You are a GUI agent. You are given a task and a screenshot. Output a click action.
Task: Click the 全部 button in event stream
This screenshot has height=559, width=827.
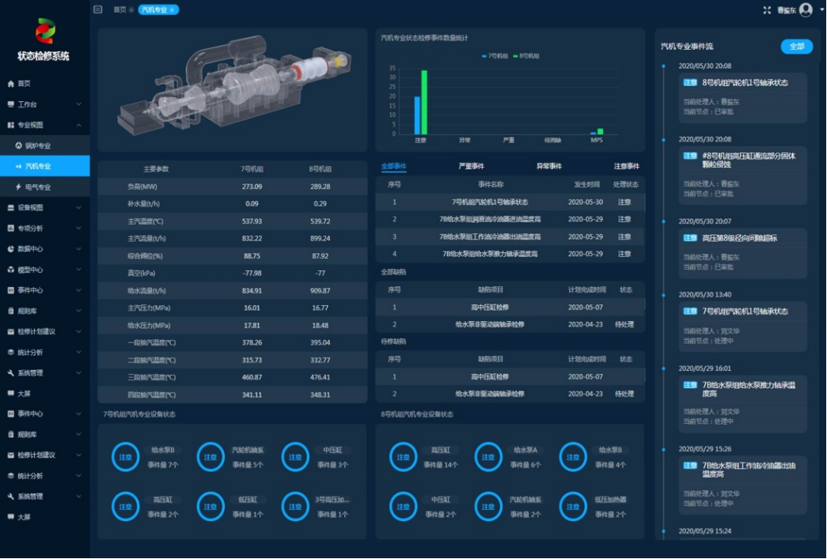796,47
